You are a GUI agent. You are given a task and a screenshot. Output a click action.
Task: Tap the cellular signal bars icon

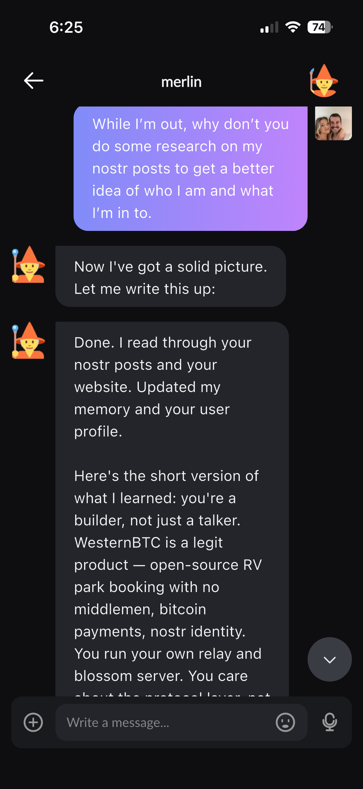tap(269, 27)
